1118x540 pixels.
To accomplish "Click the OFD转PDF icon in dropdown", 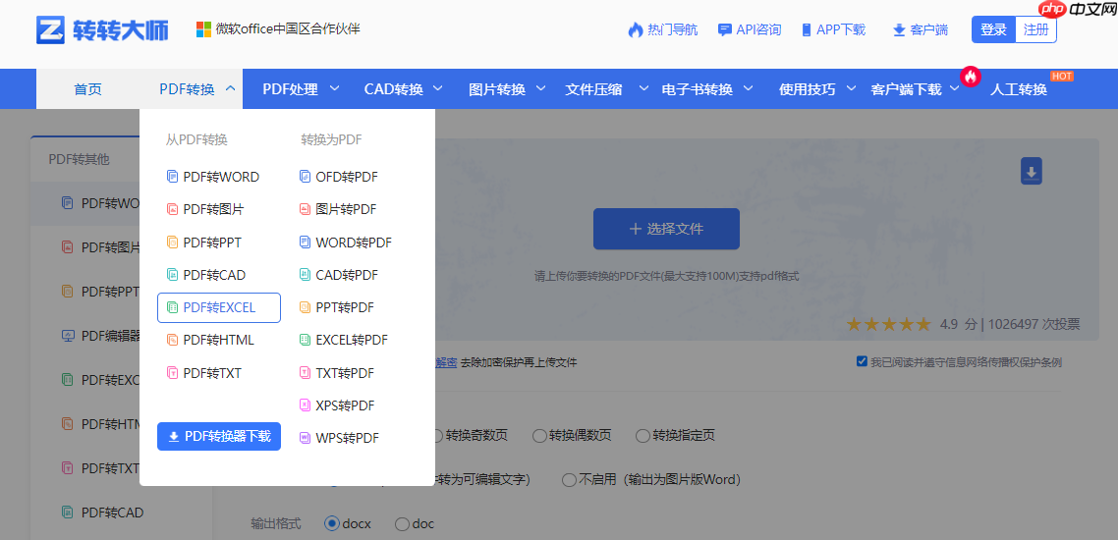I will pyautogui.click(x=306, y=177).
